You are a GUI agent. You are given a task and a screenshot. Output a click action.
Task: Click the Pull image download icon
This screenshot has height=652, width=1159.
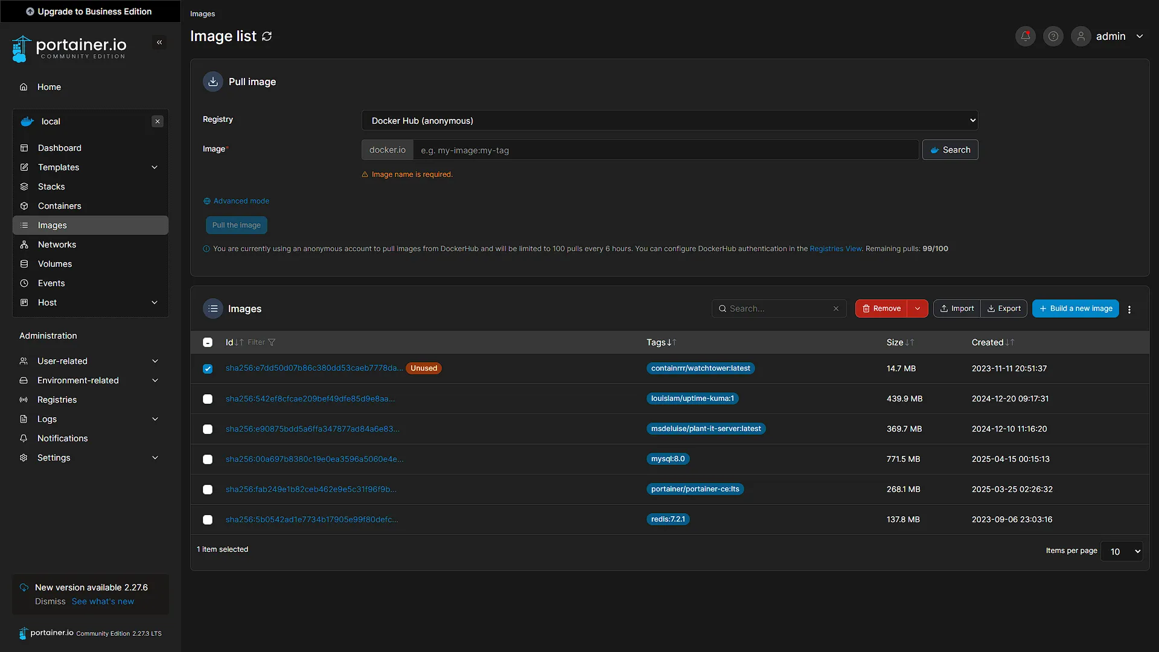pyautogui.click(x=213, y=81)
